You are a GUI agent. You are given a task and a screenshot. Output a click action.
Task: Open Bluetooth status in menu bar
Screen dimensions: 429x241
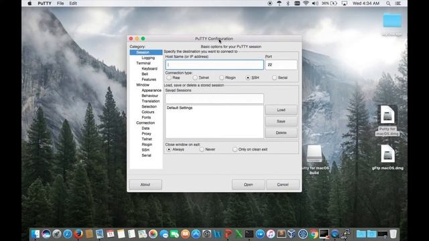point(288,3)
